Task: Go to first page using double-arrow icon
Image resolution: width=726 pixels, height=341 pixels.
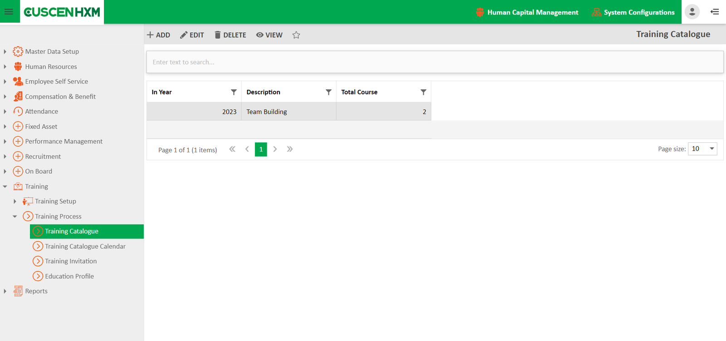Action: point(232,149)
